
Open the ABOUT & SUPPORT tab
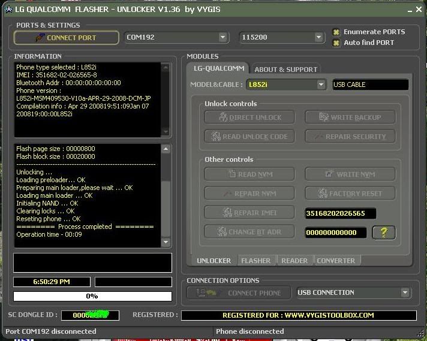(285, 70)
